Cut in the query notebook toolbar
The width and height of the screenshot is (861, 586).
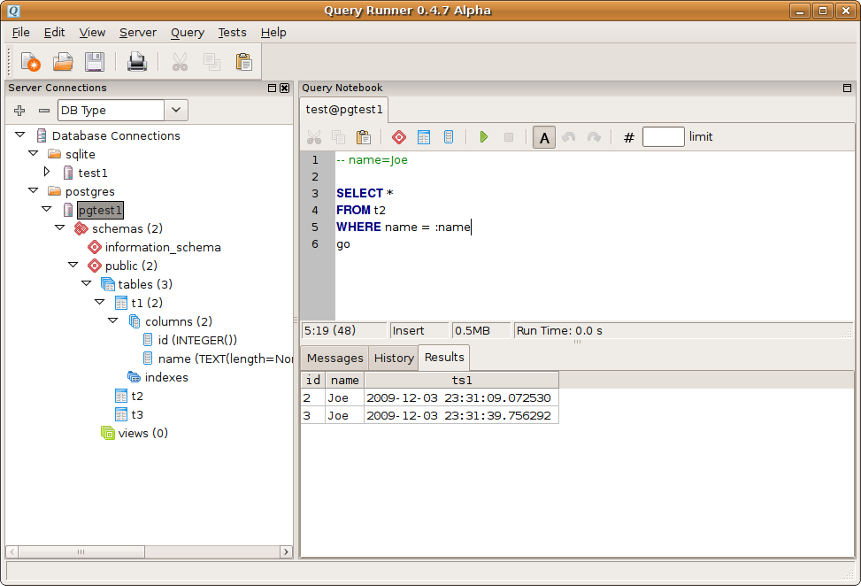pos(314,136)
